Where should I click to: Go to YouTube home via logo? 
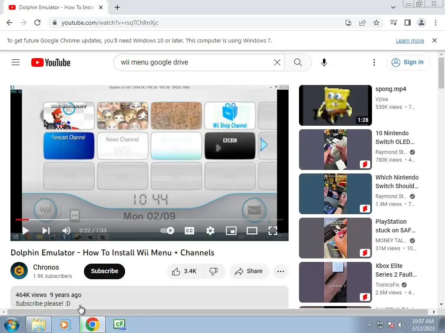pos(51,62)
